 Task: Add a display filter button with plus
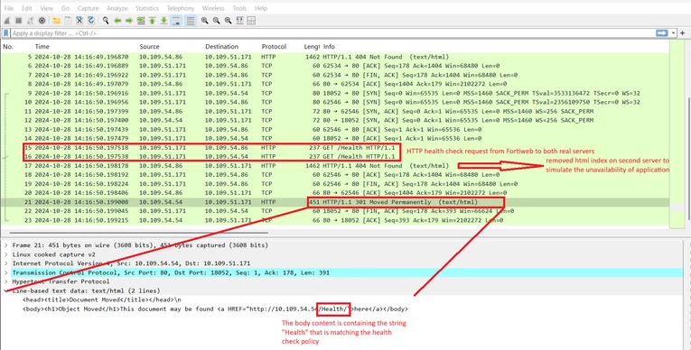(682, 33)
